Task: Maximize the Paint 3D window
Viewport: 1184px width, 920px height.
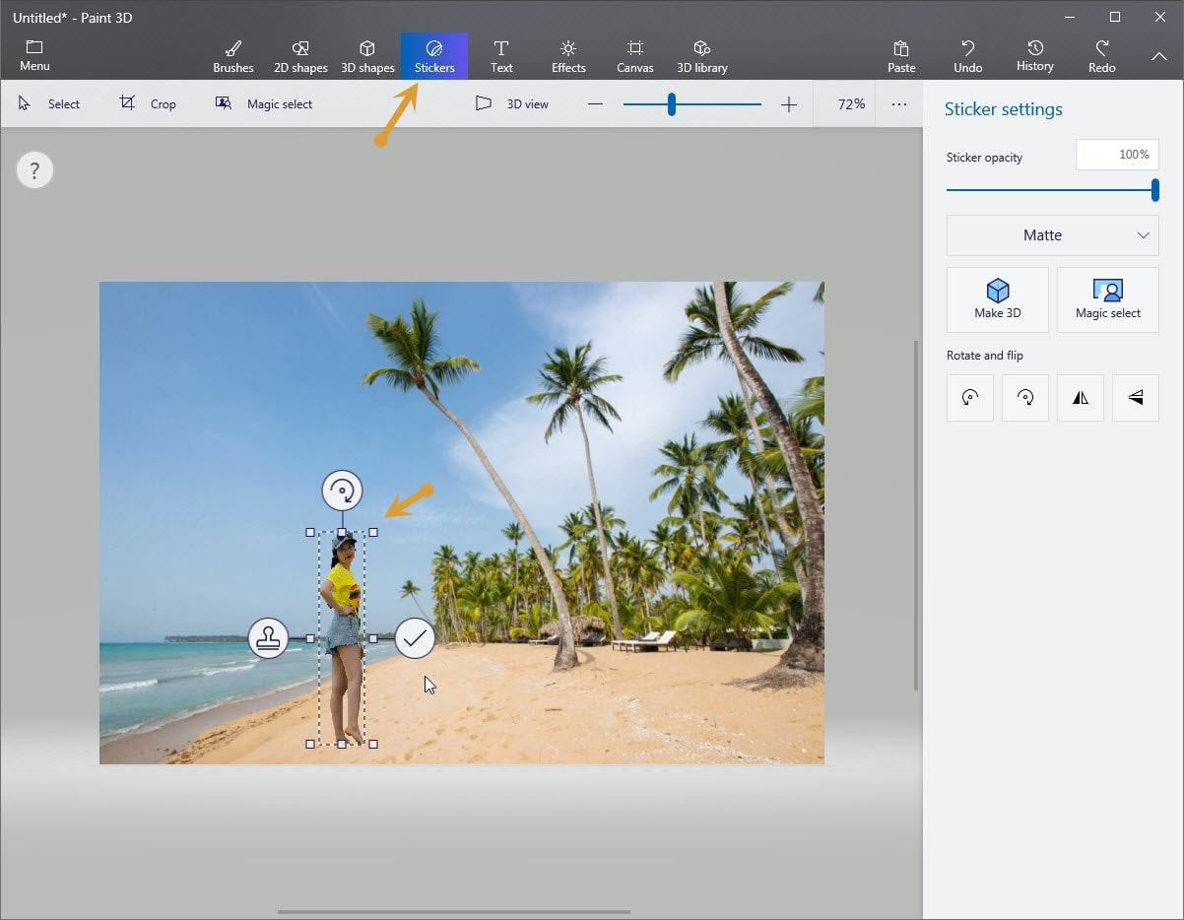Action: (1115, 17)
